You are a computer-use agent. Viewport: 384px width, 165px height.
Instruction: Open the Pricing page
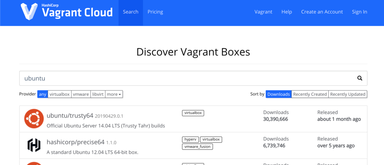pos(155,12)
